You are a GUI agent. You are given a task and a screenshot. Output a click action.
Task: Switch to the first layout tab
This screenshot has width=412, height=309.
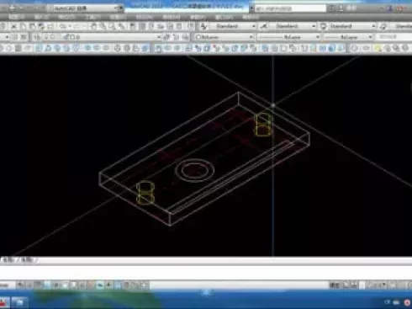[x=10, y=260]
